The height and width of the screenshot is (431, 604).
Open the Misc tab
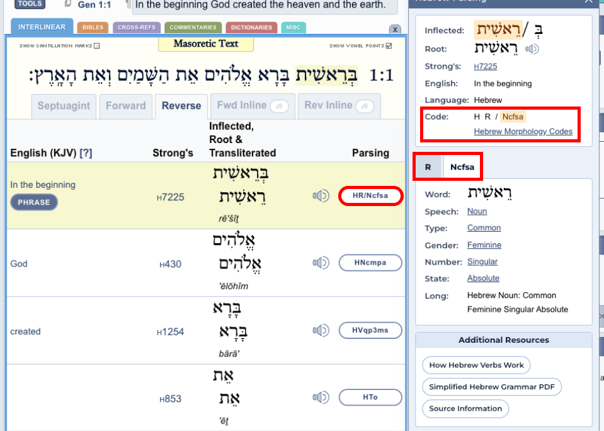click(x=293, y=27)
